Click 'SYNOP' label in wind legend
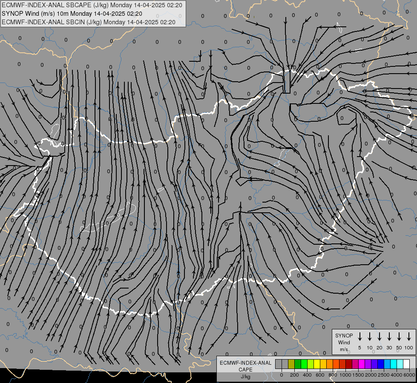417x383 pixels. point(344,335)
